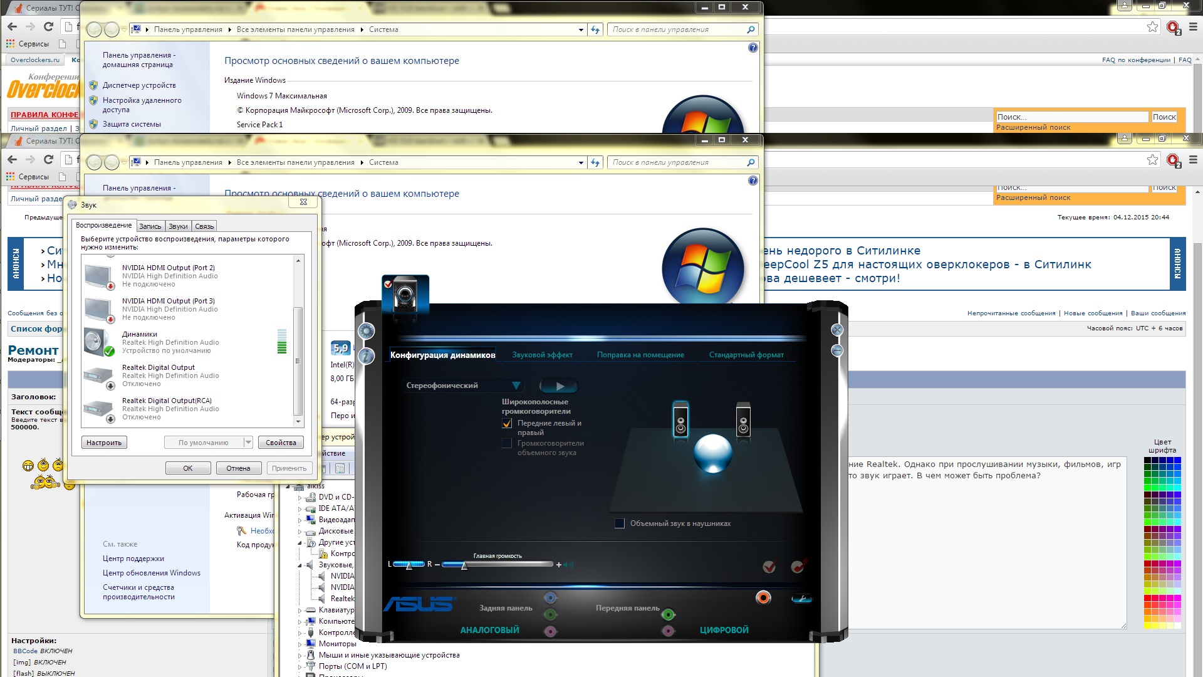
Task: Click the orange digital output jack
Action: [x=763, y=597]
